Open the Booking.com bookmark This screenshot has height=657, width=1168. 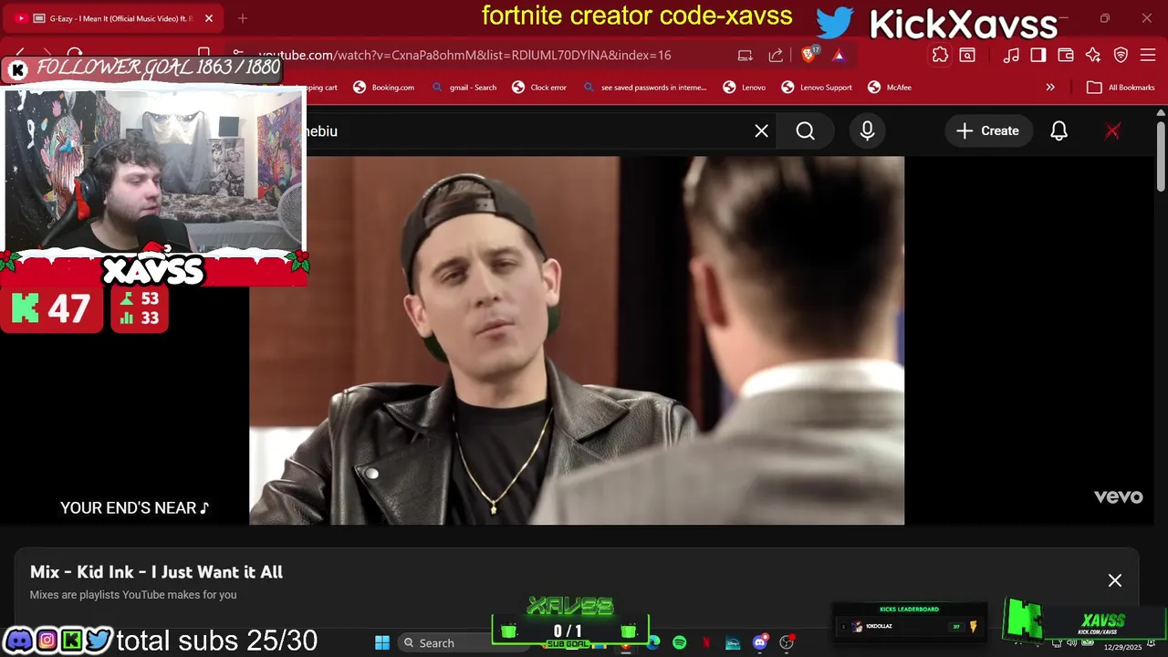(x=383, y=88)
